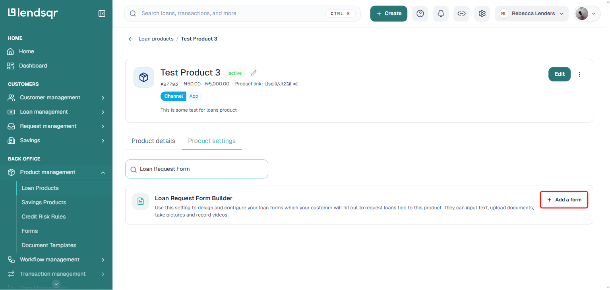The width and height of the screenshot is (610, 290).
Task: Open the notifications bell icon
Action: click(x=441, y=14)
